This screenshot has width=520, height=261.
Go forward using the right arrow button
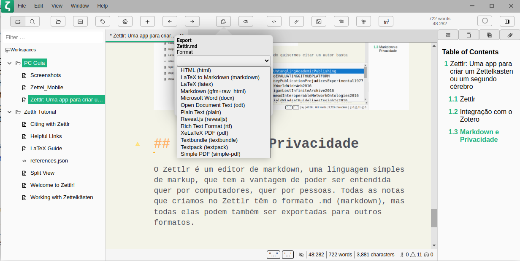tap(192, 21)
